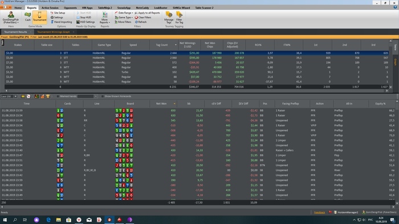Open the Opponents ribbon tab
399x224 pixels.
70,7
